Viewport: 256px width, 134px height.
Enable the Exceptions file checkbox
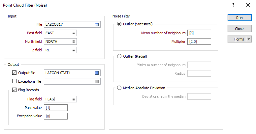(15, 81)
